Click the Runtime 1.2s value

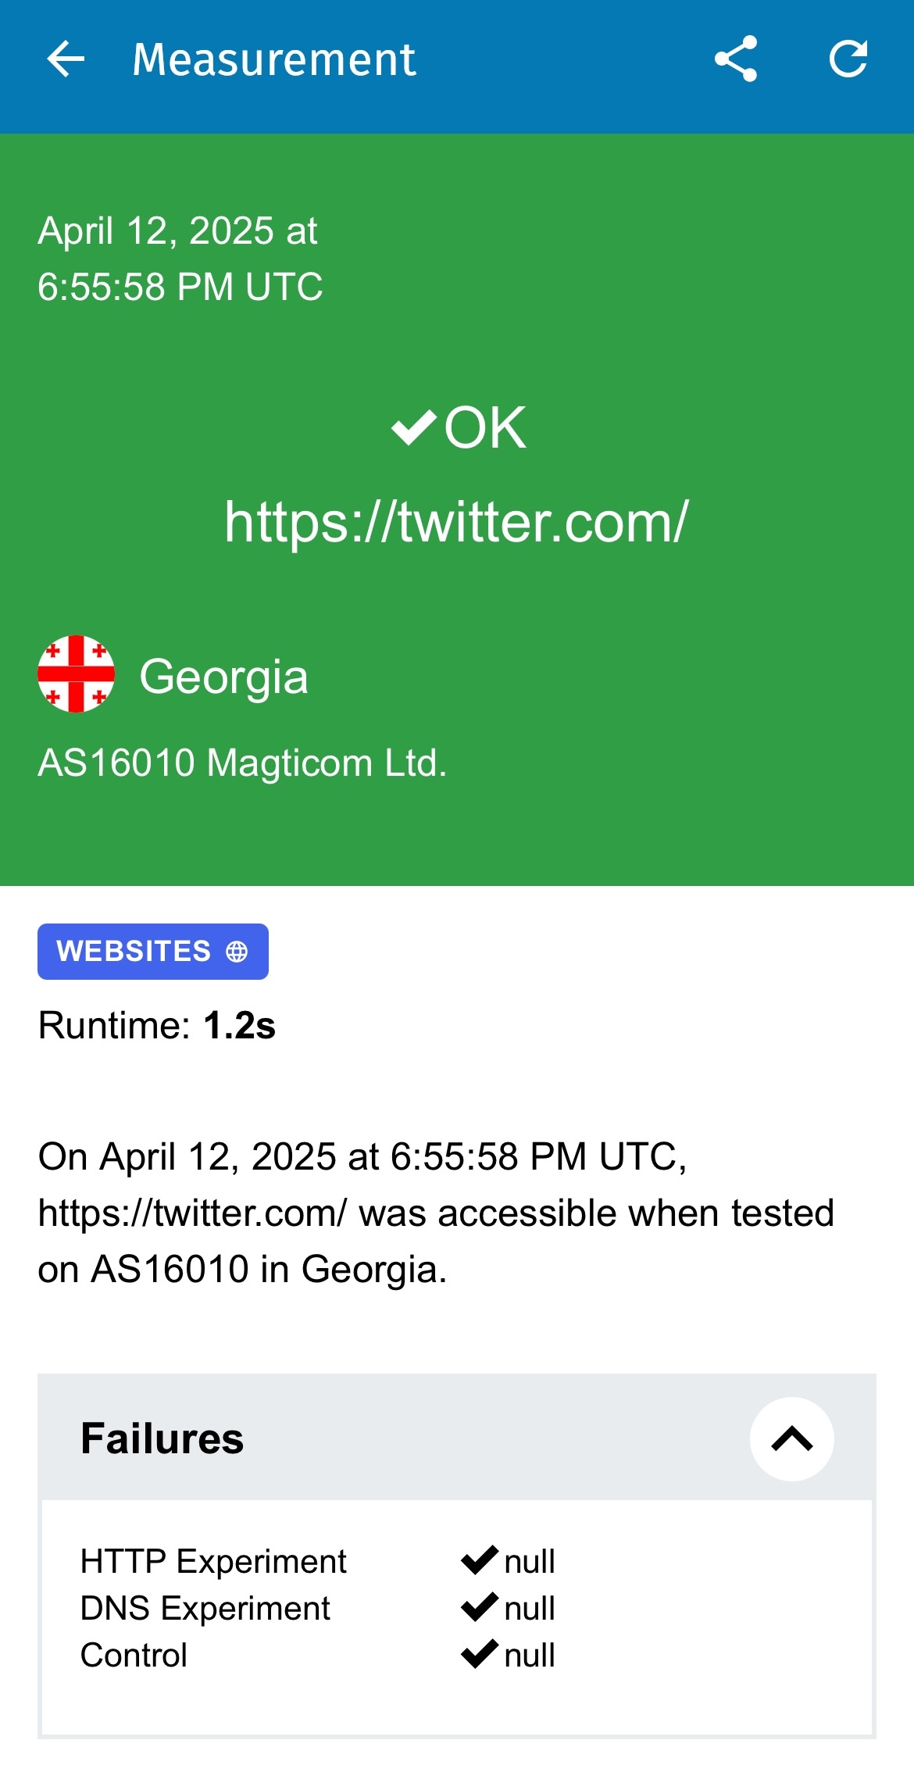pyautogui.click(x=239, y=1026)
